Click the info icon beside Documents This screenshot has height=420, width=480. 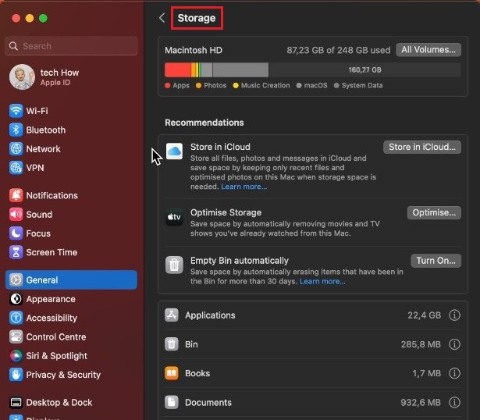(455, 403)
